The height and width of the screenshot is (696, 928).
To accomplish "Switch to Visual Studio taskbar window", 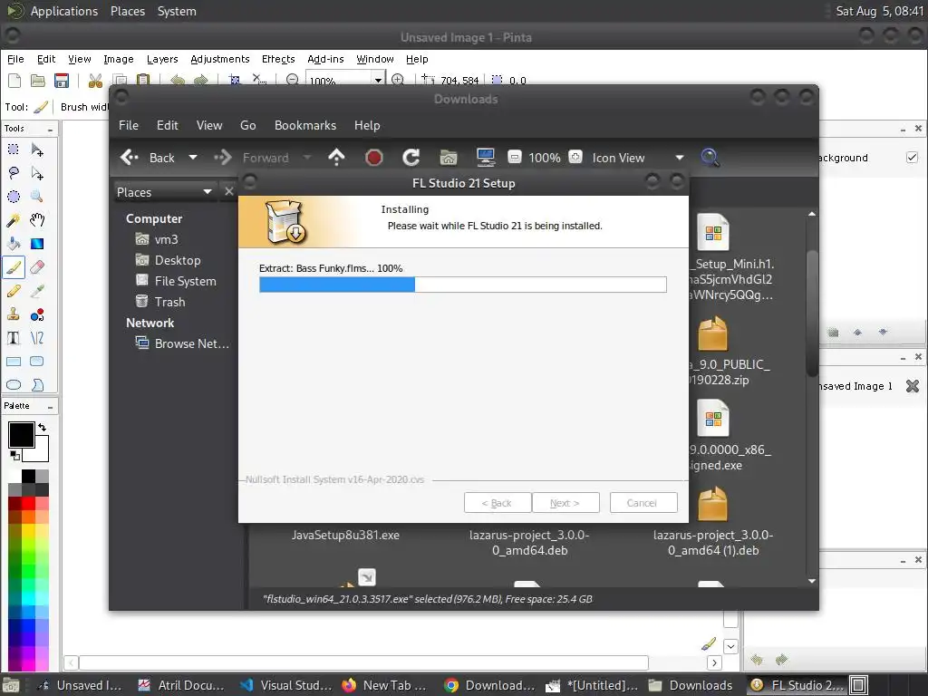I will pos(287,685).
